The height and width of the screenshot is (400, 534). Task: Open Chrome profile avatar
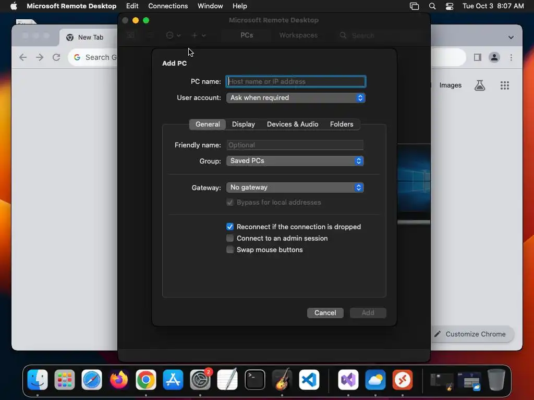tap(494, 57)
